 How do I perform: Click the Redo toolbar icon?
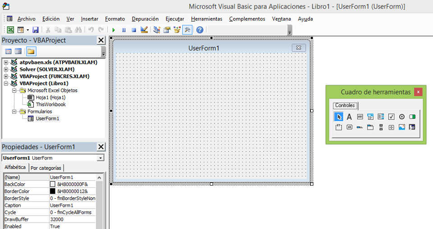click(x=101, y=30)
